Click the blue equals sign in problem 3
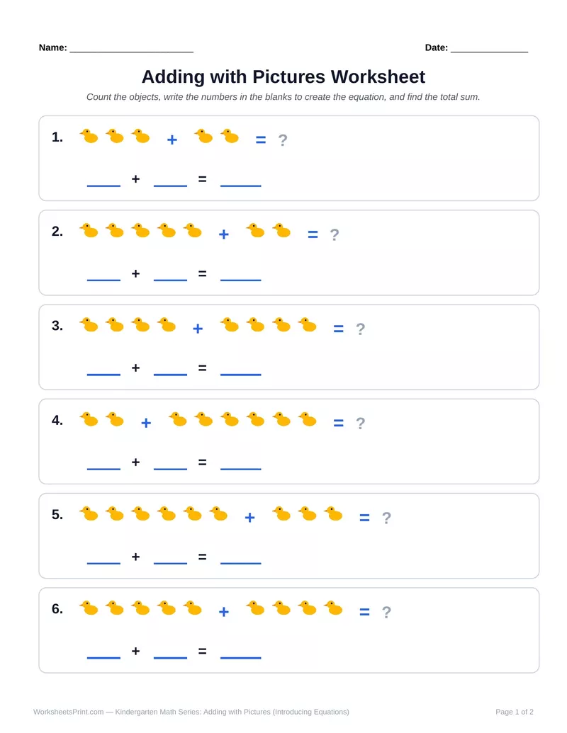 click(338, 329)
